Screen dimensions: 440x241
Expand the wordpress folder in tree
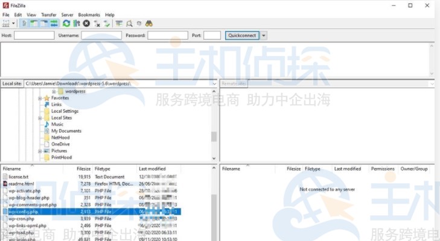(54, 92)
